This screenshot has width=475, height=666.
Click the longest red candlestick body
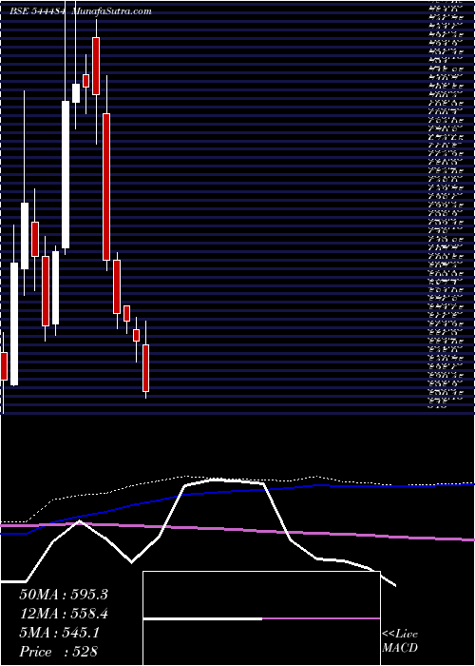tap(106, 186)
